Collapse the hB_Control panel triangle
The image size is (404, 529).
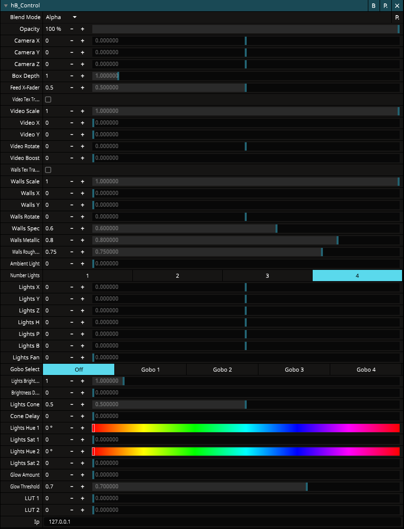point(6,6)
